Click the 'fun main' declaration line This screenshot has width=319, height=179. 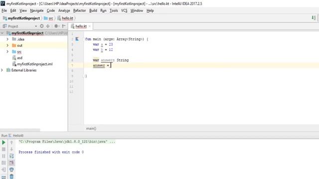click(117, 39)
